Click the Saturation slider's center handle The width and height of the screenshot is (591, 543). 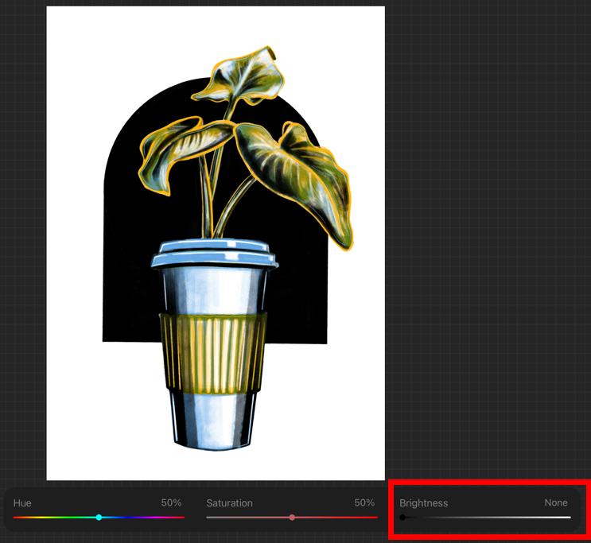coord(292,518)
